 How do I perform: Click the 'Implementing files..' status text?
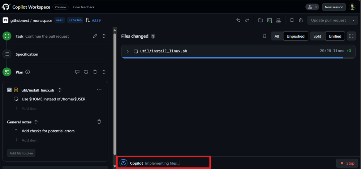[x=162, y=163]
